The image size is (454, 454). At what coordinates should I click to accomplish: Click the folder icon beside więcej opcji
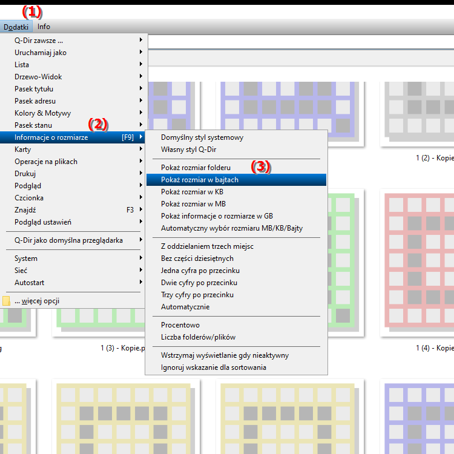point(6,301)
